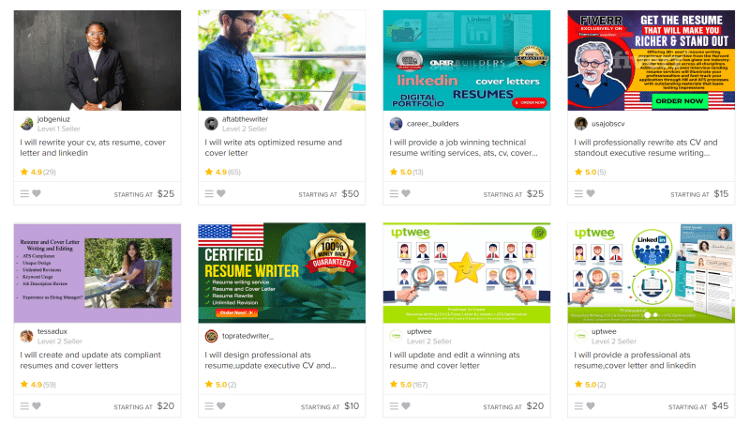Image resolution: width=750 pixels, height=426 pixels.
Task: Click the list menu icon on career_builders gig
Action: [x=394, y=193]
